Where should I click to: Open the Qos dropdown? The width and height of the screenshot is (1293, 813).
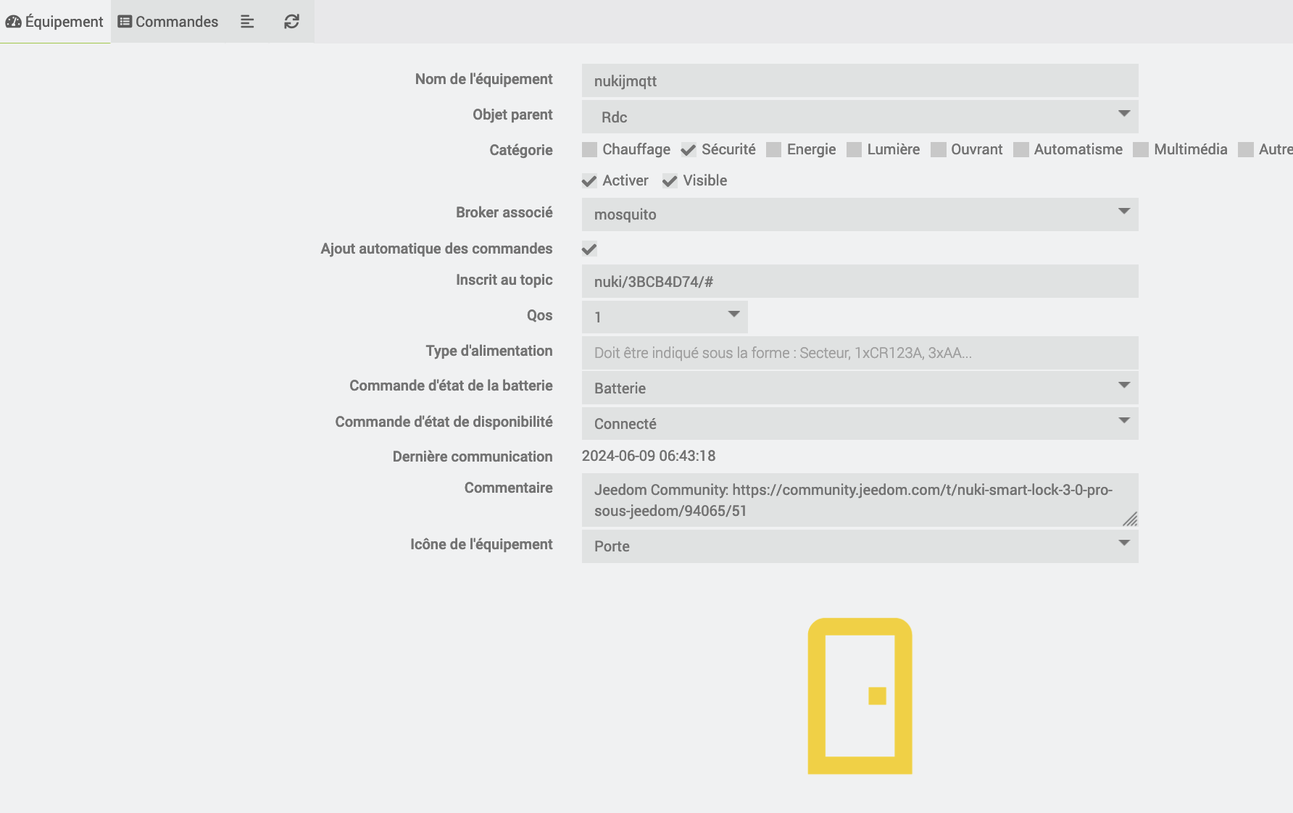pos(665,317)
